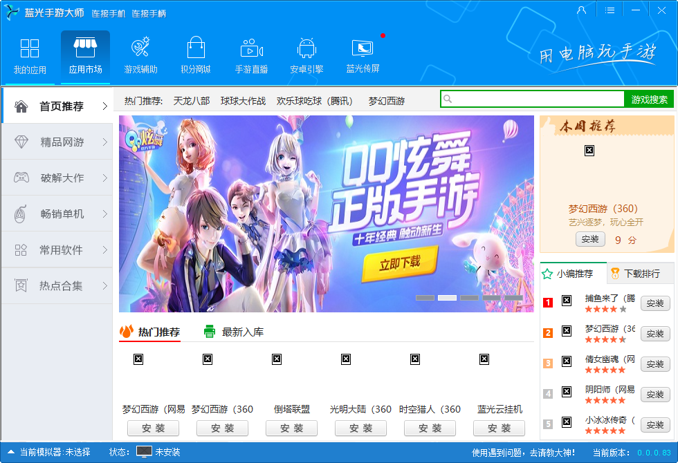678x463 pixels.
Task: Expand 精品网游 chevron arrow
Action: (x=104, y=142)
